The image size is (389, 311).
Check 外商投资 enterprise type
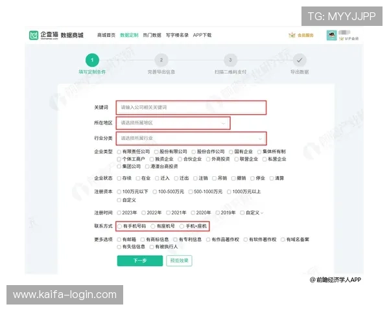tap(208, 159)
